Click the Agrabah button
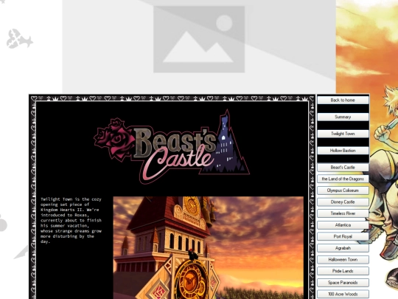The width and height of the screenshot is (398, 299). pos(343,248)
